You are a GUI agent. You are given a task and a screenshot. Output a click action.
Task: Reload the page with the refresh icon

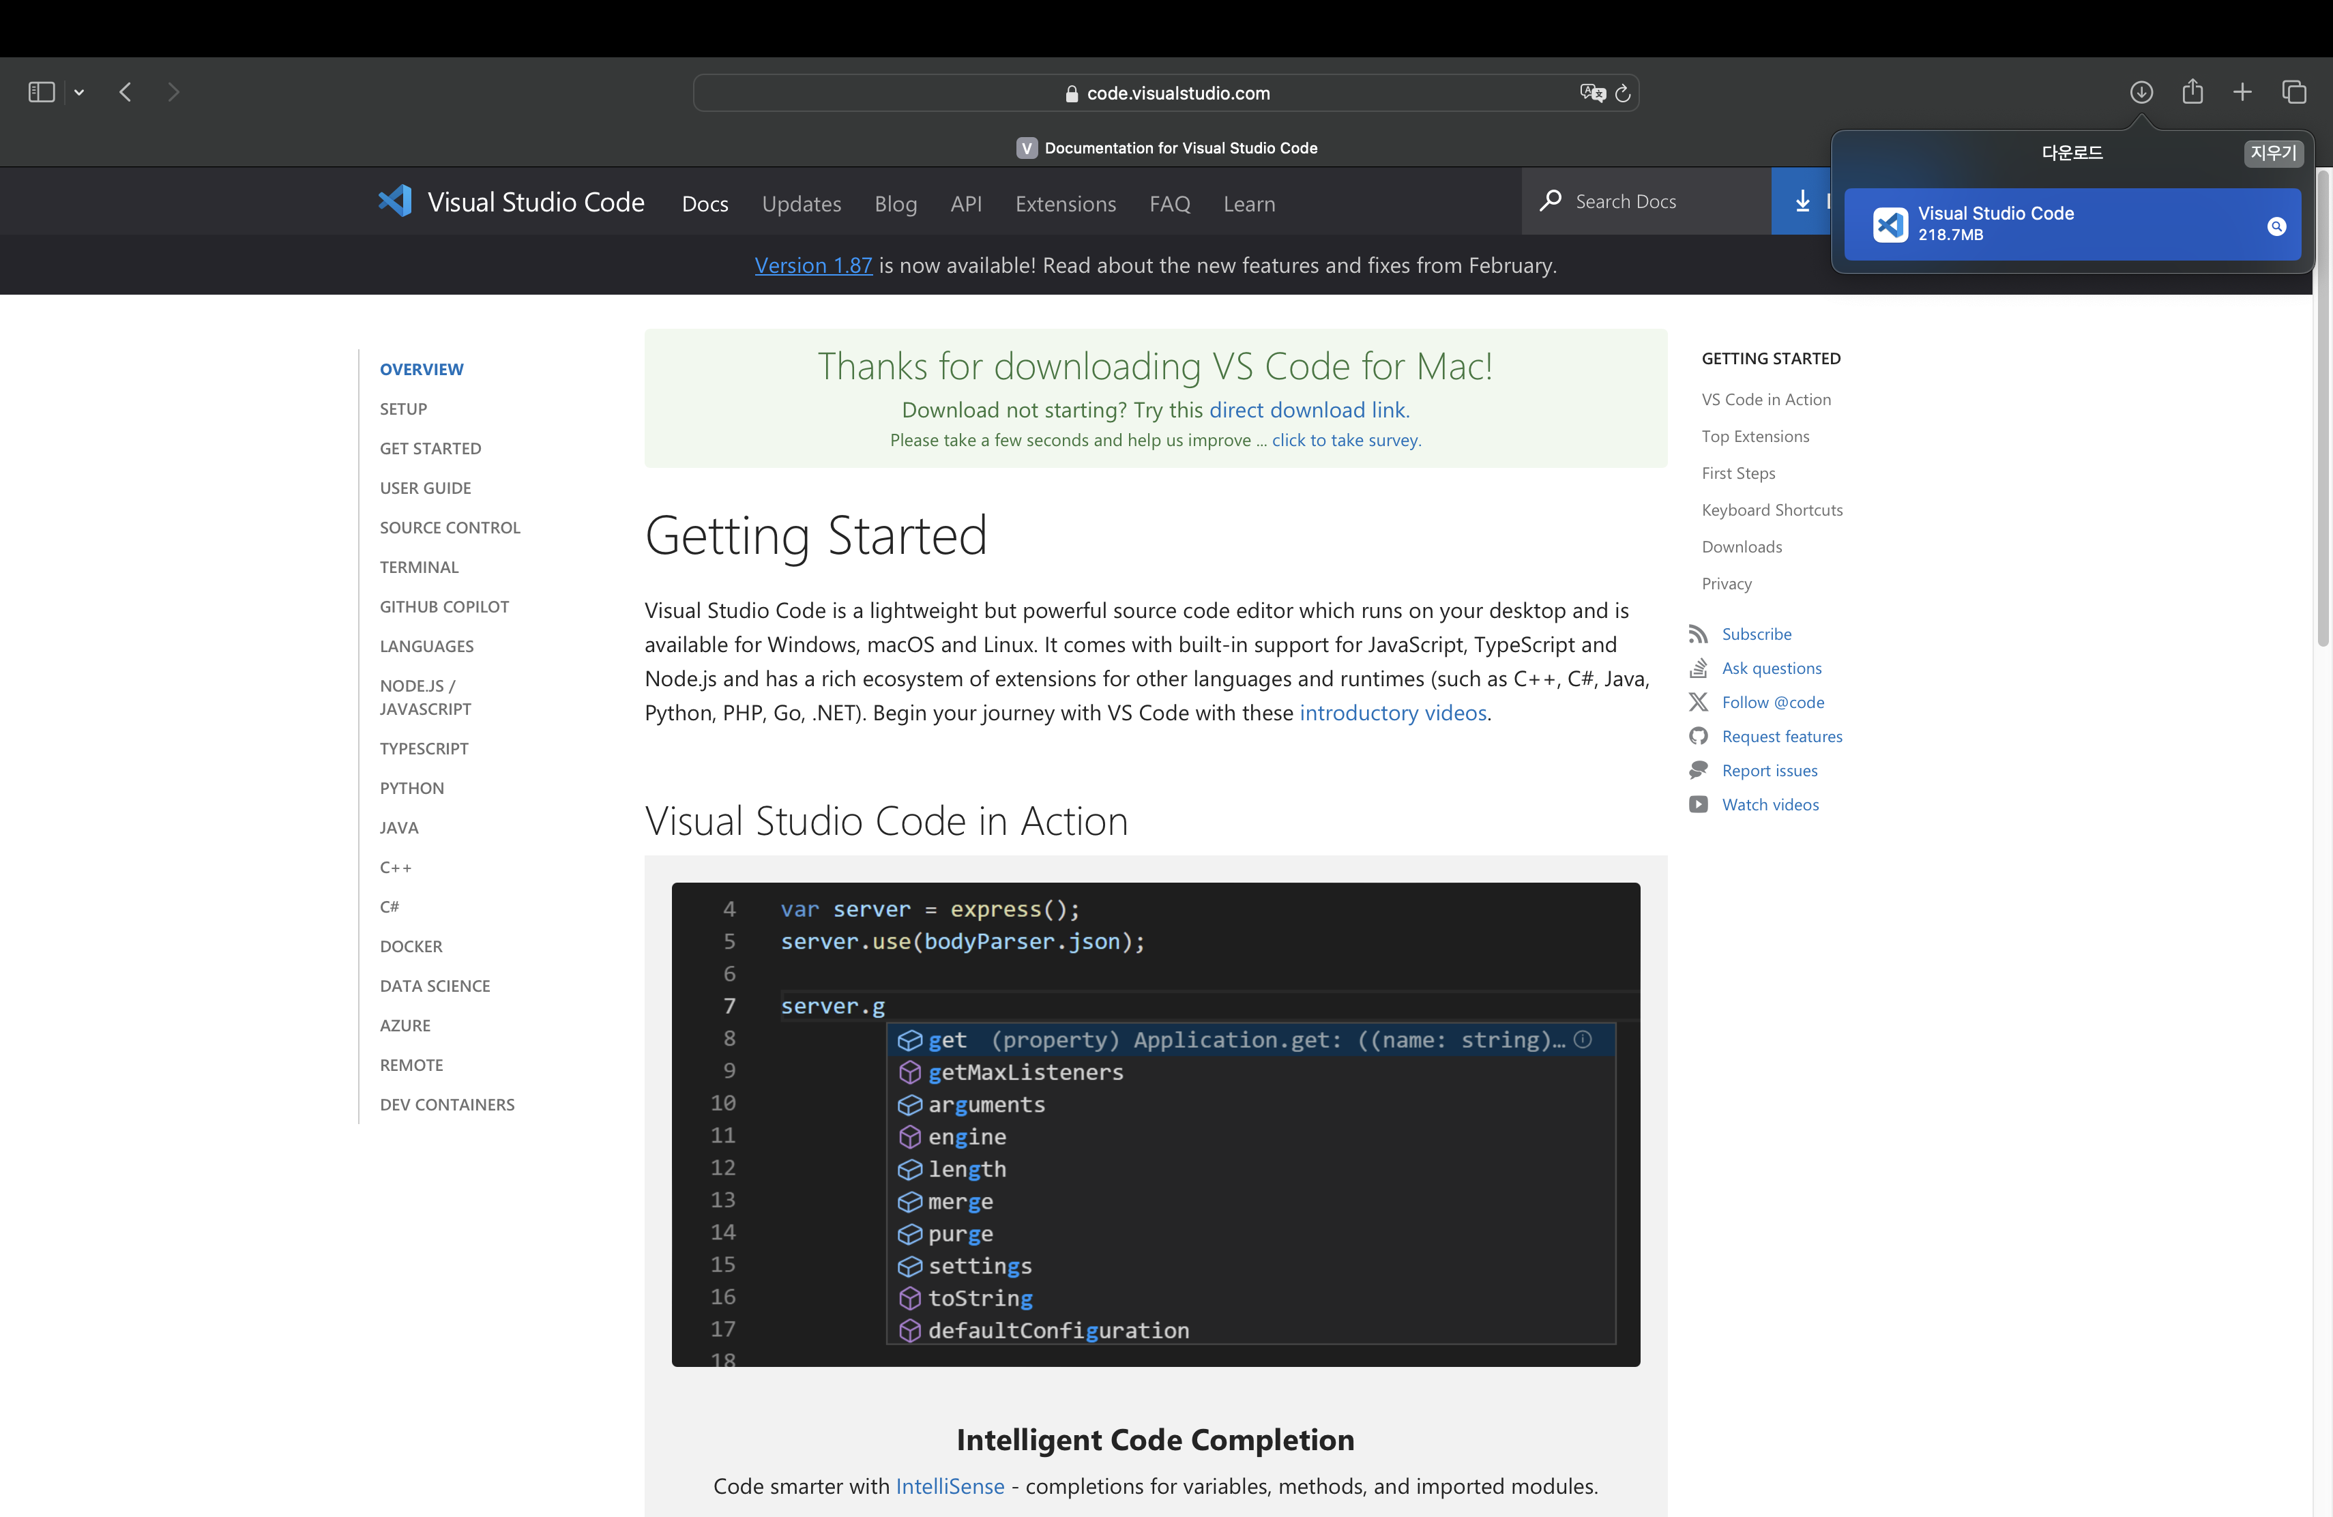click(1622, 93)
